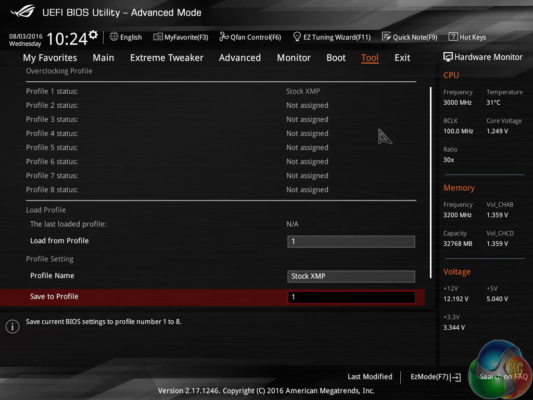533x400 pixels.
Task: Click Last Modified button
Action: click(x=370, y=377)
